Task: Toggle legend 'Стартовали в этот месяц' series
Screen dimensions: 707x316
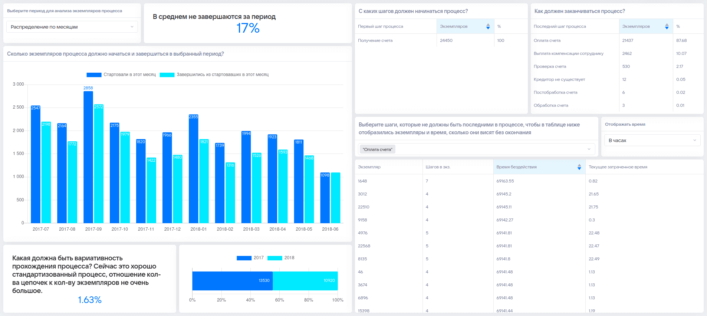Action: [121, 75]
